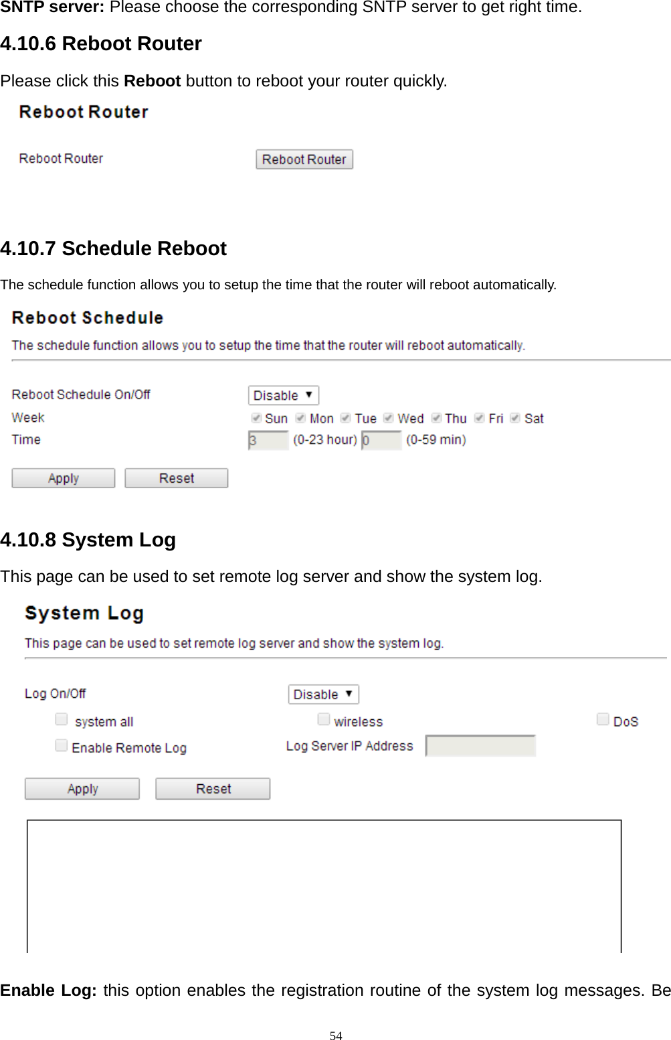Toggle the Tue checkbox

[x=346, y=418]
